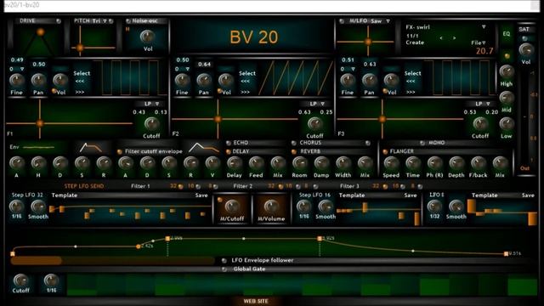The image size is (544, 306).
Task: Open the WEB SITE link
Action: pos(256,301)
